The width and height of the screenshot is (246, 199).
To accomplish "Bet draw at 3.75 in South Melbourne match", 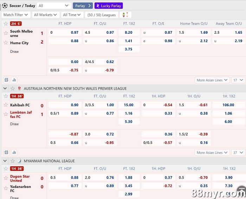I will point(129,49).
